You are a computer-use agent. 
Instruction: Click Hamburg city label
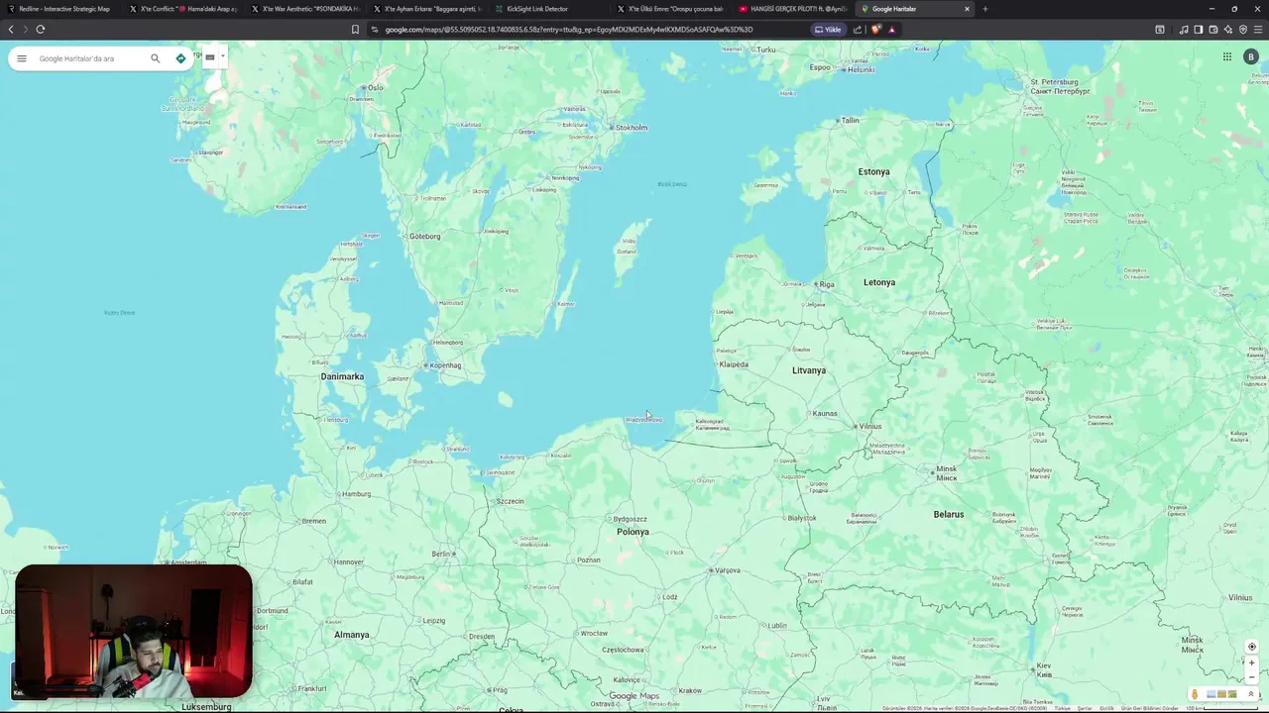355,494
